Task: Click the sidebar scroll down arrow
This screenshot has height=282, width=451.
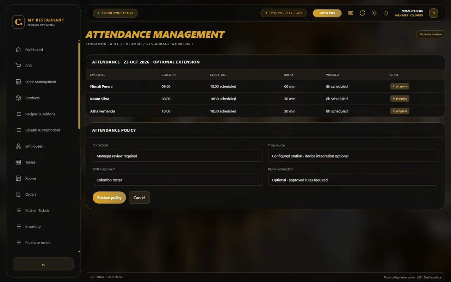Action: pyautogui.click(x=79, y=252)
